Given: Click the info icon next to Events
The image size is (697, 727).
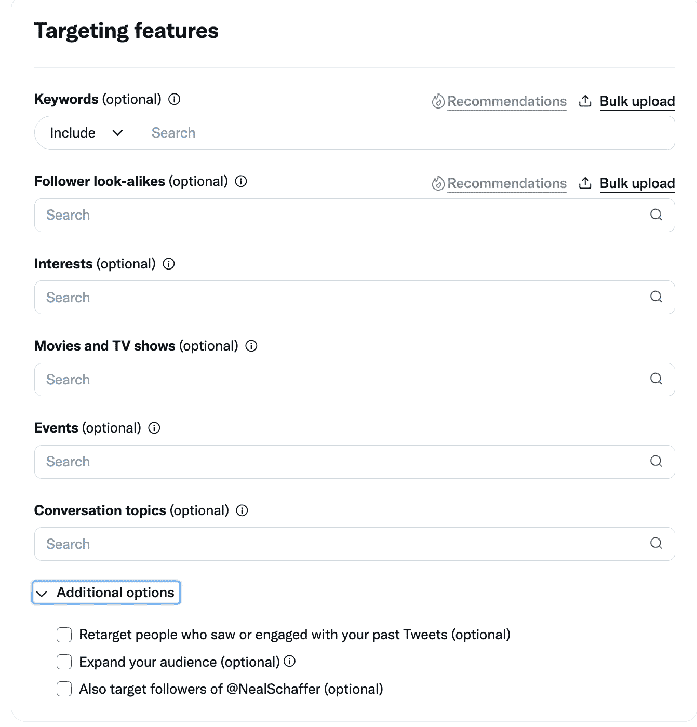Looking at the screenshot, I should point(154,428).
